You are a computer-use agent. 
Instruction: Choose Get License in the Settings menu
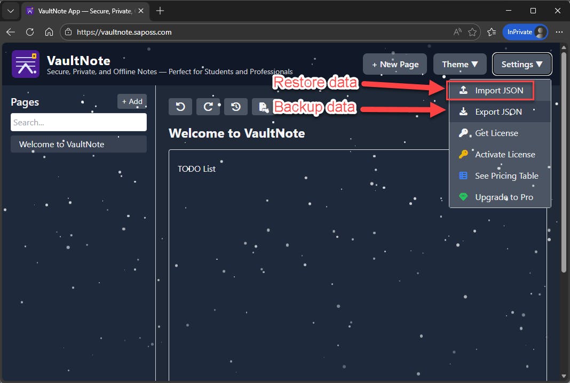click(x=500, y=133)
